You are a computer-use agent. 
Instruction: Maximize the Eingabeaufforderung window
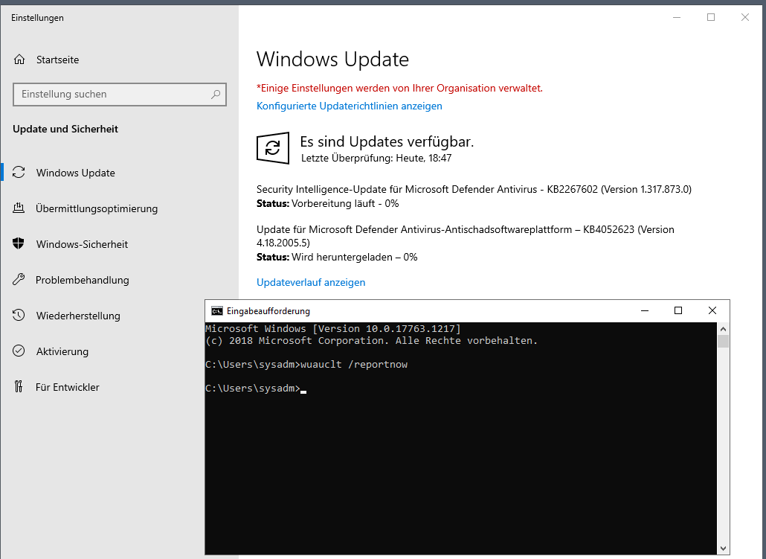(678, 310)
